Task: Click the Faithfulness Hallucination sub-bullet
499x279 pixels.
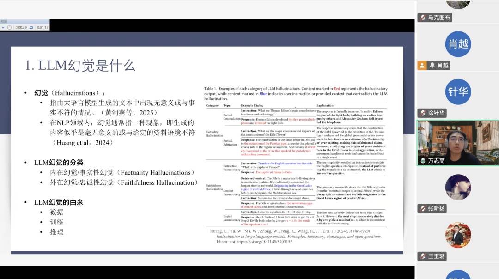Action: pos(124,182)
